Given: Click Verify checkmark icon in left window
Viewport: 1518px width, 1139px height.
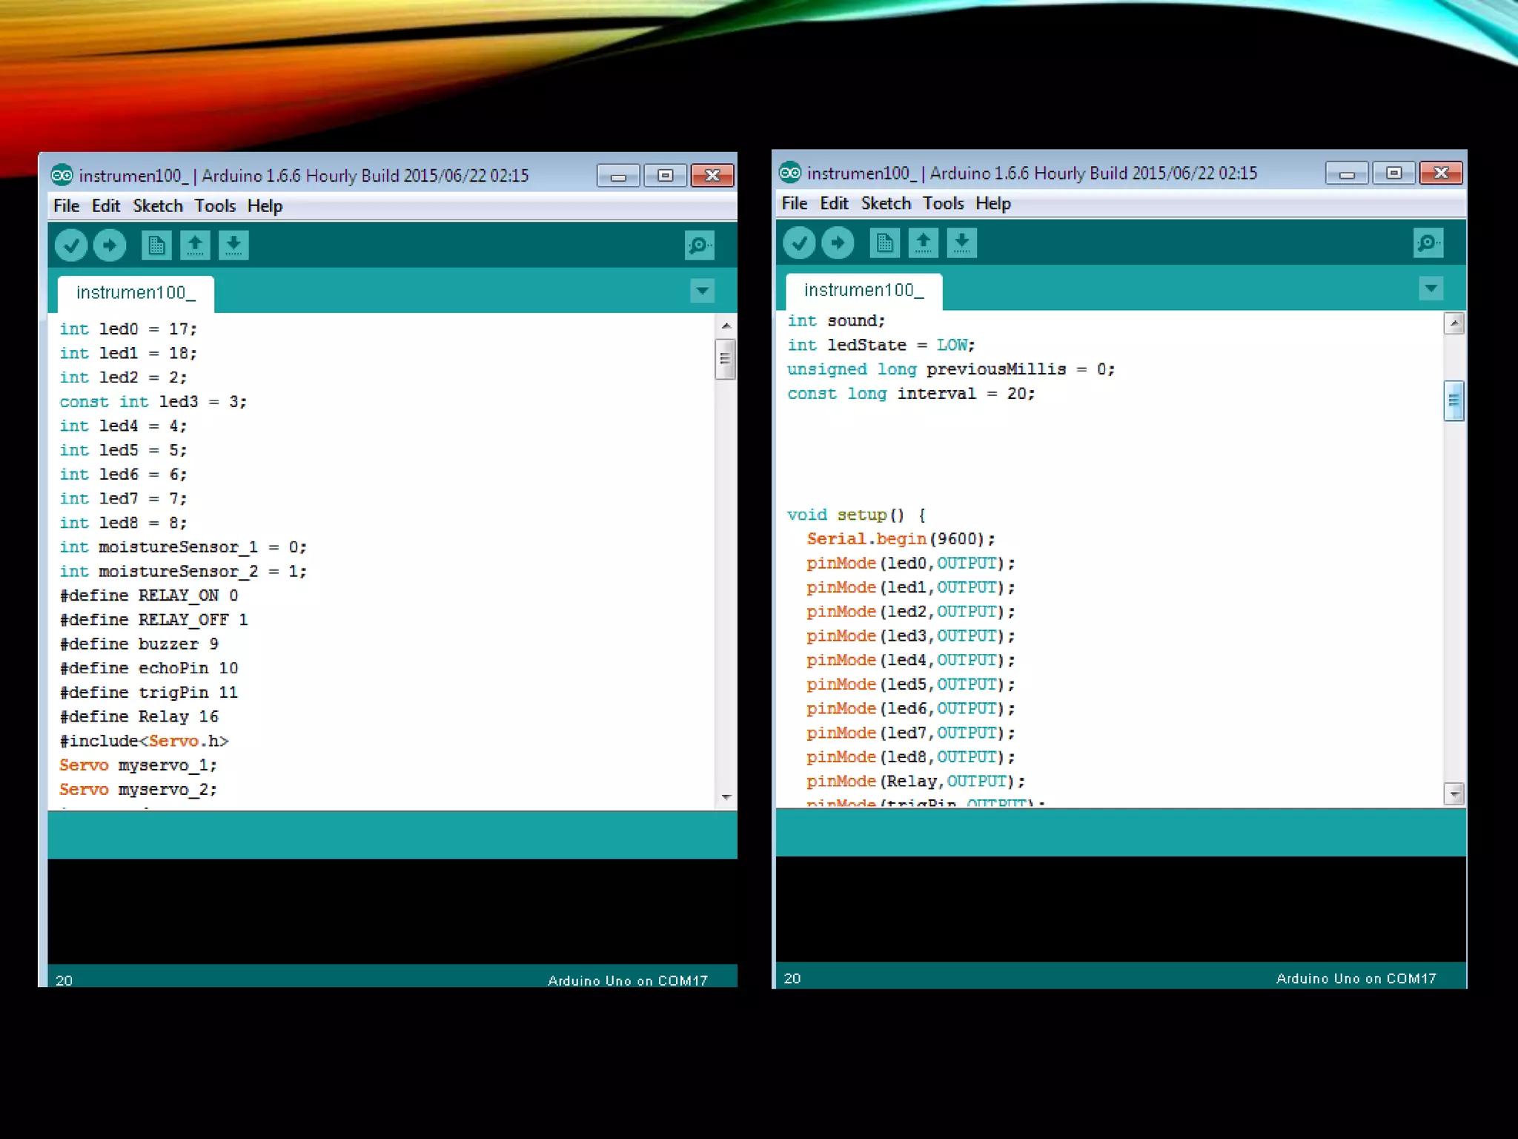Looking at the screenshot, I should point(71,245).
